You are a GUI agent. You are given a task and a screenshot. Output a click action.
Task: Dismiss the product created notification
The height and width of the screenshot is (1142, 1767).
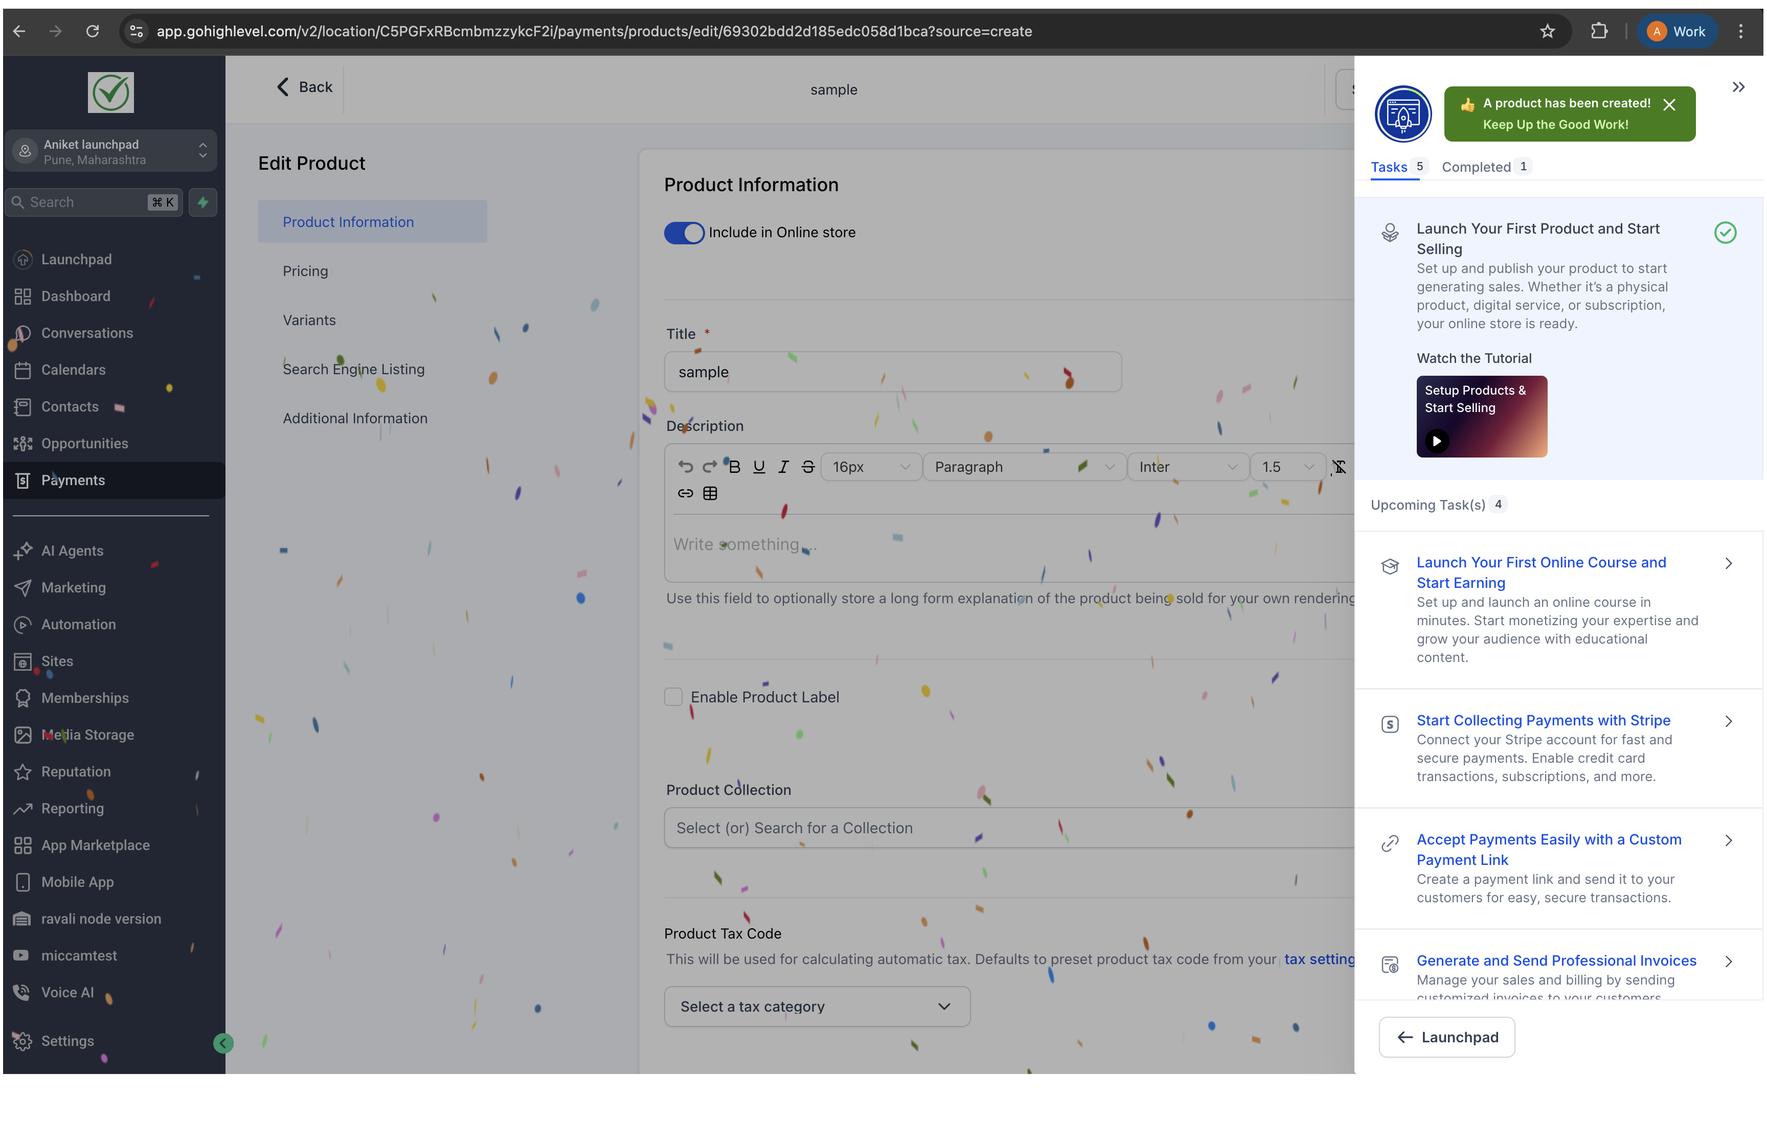pyautogui.click(x=1669, y=105)
